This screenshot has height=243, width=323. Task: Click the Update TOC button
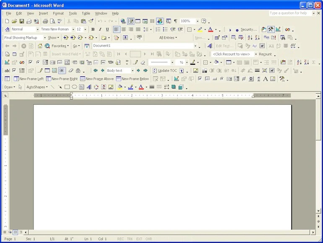[164, 71]
